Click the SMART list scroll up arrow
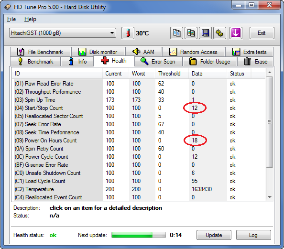Viewport: 284px width, 249px height. (x=270, y=72)
